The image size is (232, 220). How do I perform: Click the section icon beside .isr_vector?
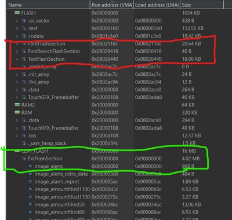(24, 21)
